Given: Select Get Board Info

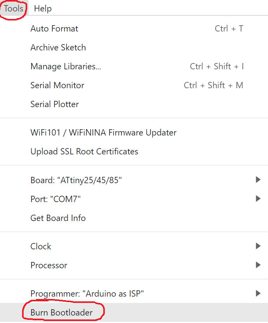Looking at the screenshot, I should 58,218.
